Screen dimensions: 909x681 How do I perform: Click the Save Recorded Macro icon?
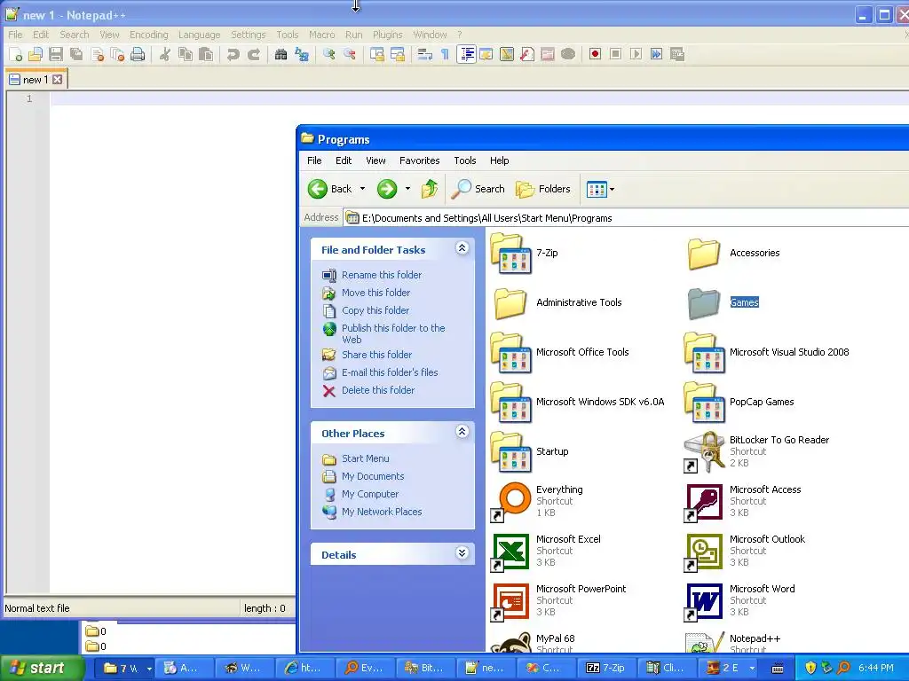coord(676,54)
